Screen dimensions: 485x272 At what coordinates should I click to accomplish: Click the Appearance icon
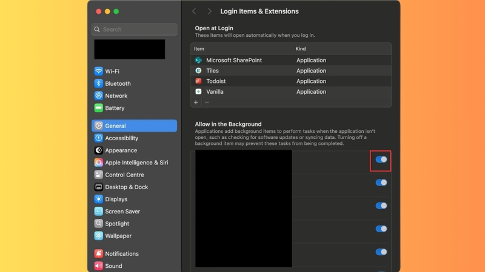coord(98,150)
